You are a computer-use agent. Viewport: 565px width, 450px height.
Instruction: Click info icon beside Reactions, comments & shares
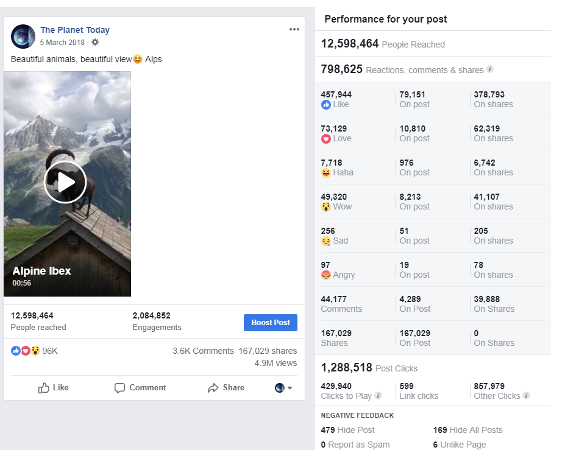pos(490,69)
